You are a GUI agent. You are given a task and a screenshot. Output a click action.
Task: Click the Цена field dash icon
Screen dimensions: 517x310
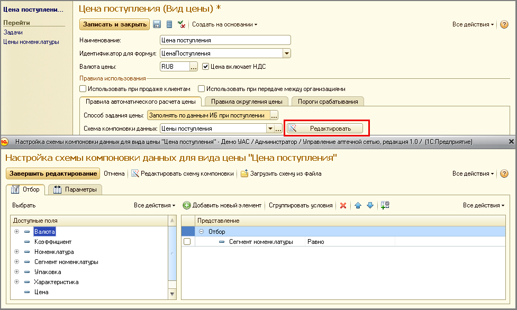[x=27, y=292]
